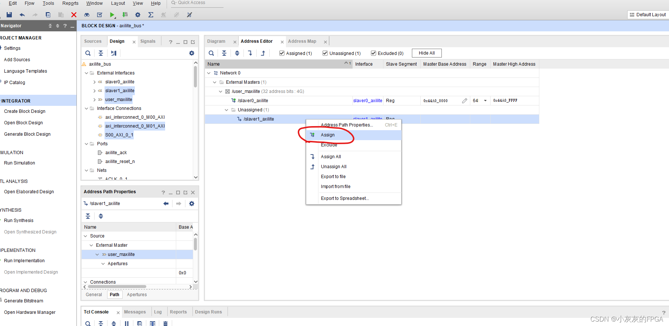Screen dimensions: 669x326
Task: Expand all rows in Address Editor
Action: point(237,53)
